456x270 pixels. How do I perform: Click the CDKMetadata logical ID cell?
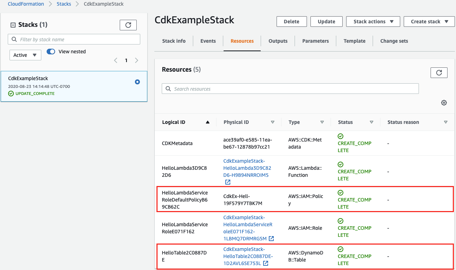coord(177,143)
